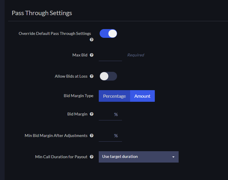The height and width of the screenshot is (180, 228).
Task: Enable the Allow Bids at Loss toggle
Action: (x=108, y=76)
